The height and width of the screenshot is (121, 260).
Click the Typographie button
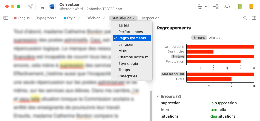46,18
